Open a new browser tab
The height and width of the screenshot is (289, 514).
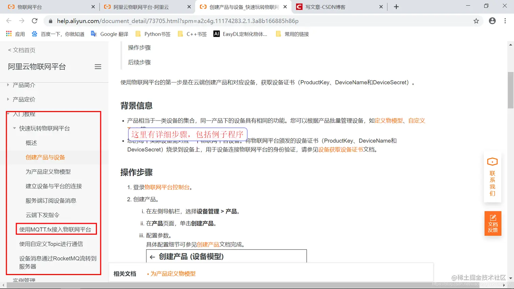[x=396, y=7]
